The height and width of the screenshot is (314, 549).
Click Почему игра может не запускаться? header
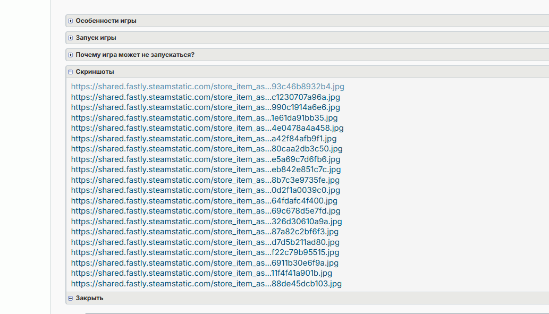coord(134,55)
